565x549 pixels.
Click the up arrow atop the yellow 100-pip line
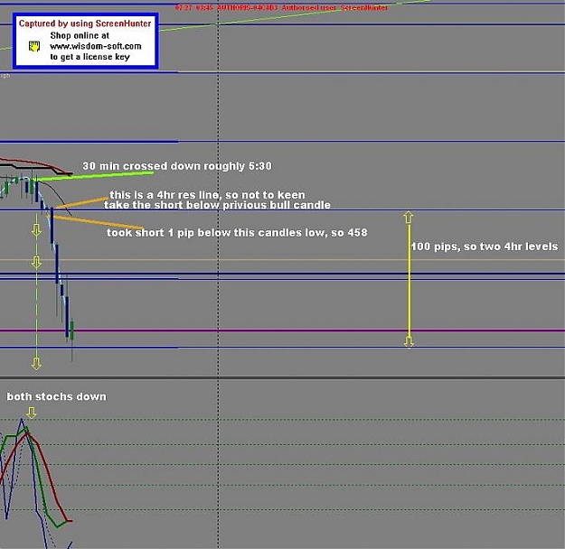point(409,217)
